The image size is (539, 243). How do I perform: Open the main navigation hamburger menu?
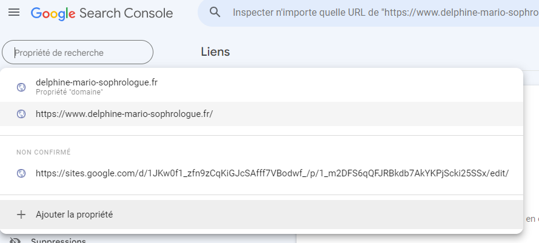(15, 13)
